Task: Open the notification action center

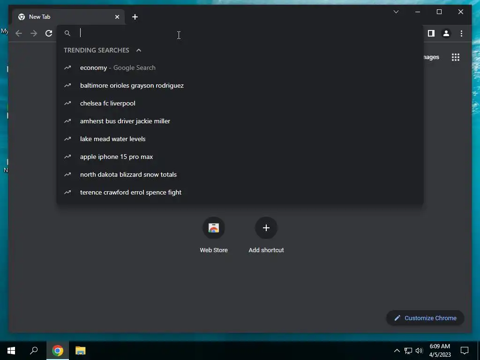Action: (465, 351)
